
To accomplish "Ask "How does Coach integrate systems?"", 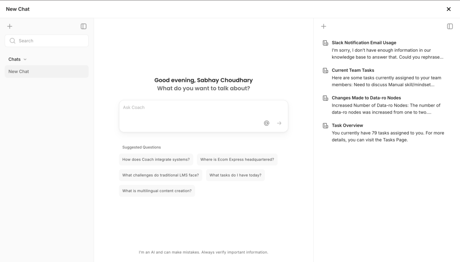I will tap(156, 160).
